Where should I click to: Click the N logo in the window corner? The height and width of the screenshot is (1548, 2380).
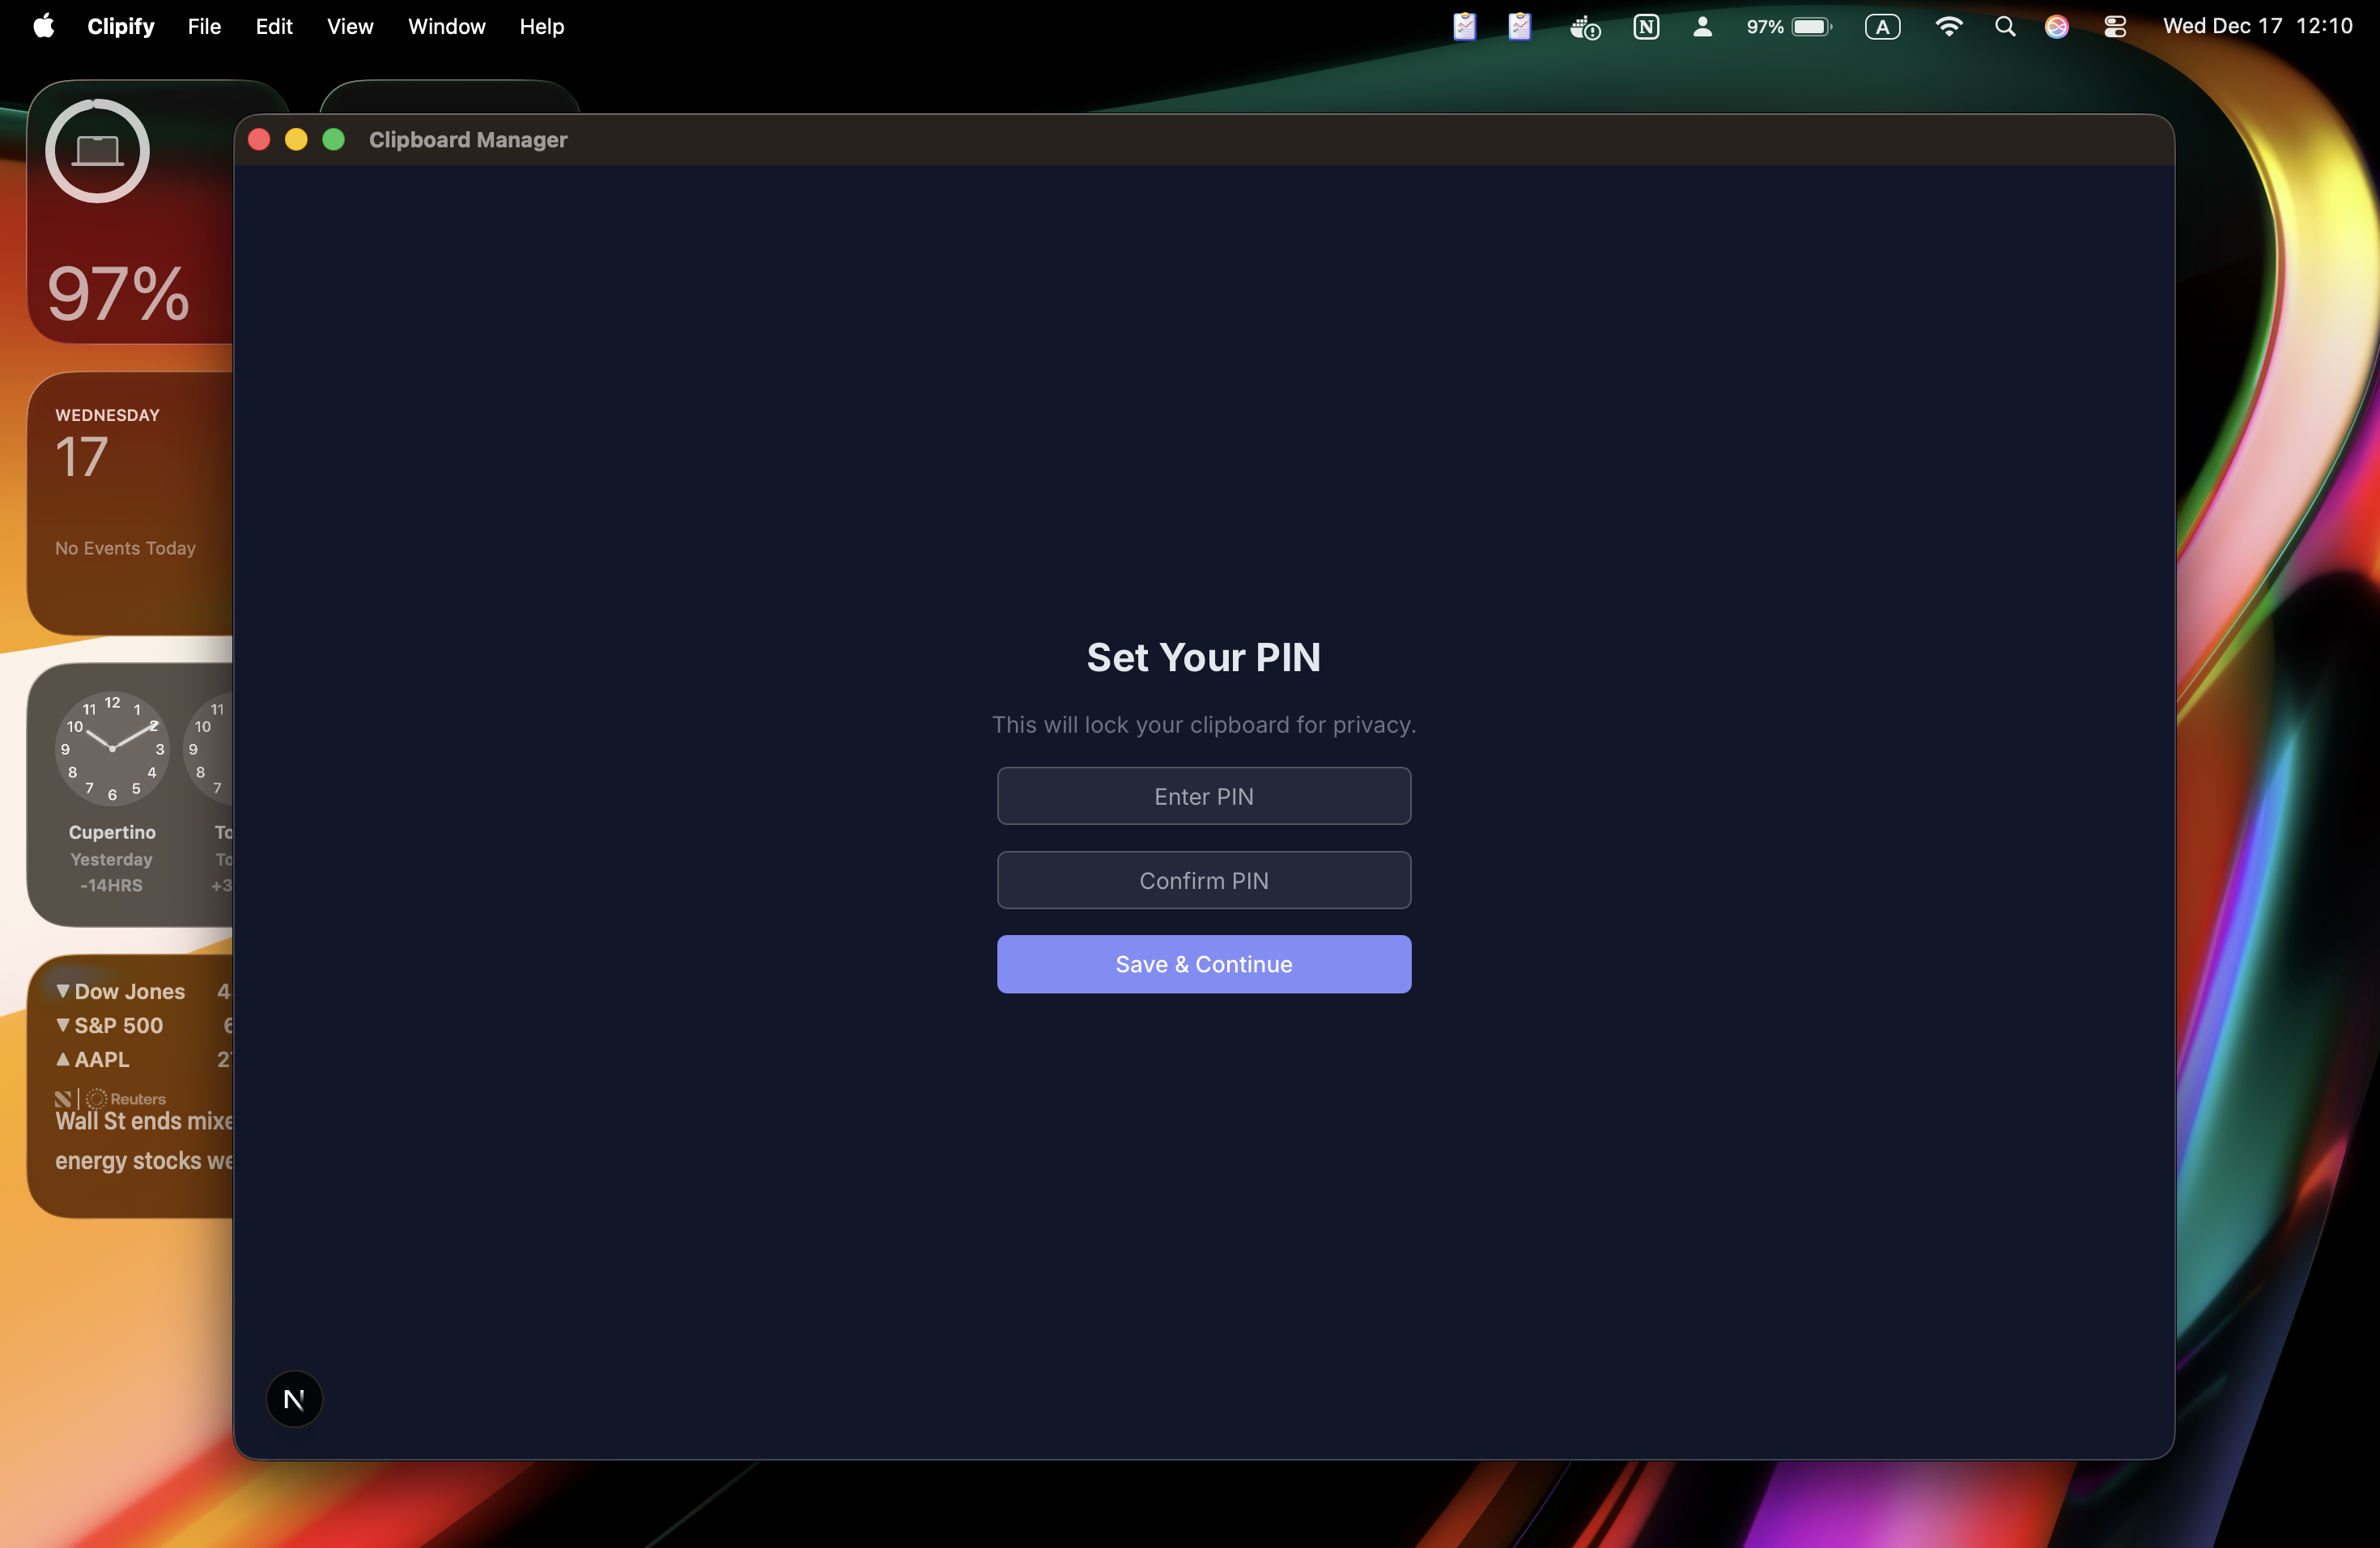click(x=293, y=1399)
